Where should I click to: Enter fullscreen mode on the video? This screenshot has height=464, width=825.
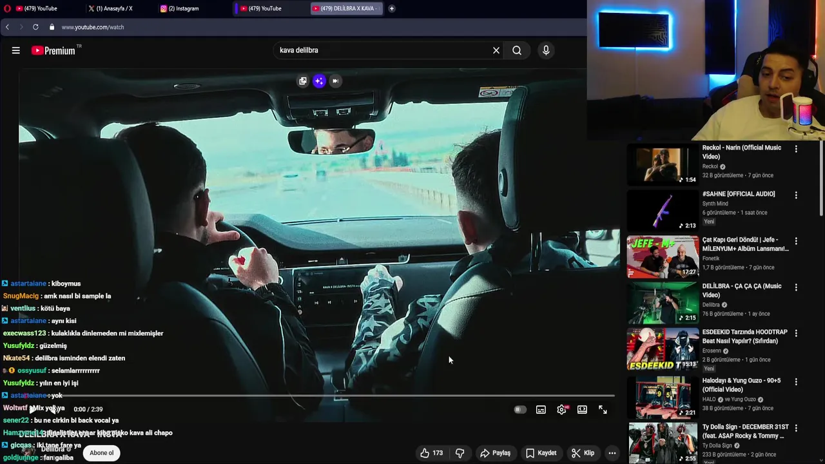coord(603,409)
